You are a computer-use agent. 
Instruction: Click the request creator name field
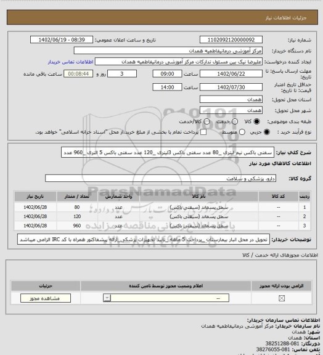179,62
